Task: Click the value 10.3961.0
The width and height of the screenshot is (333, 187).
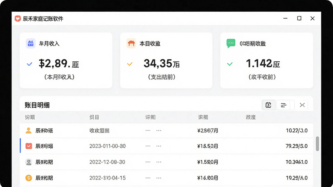Action: 297,162
